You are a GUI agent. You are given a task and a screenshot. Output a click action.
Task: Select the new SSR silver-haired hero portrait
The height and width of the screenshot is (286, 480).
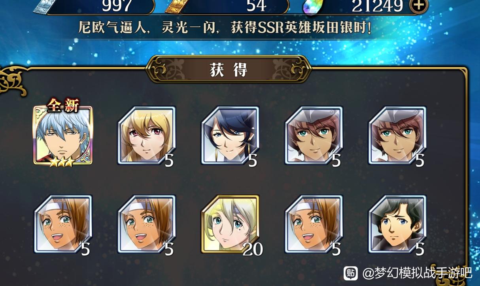click(x=63, y=135)
